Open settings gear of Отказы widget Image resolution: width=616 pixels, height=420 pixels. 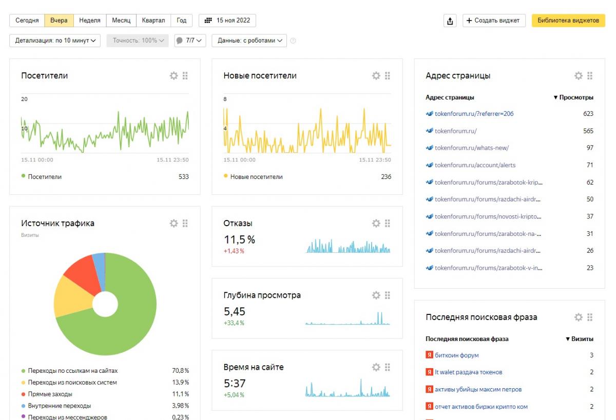coord(376,224)
